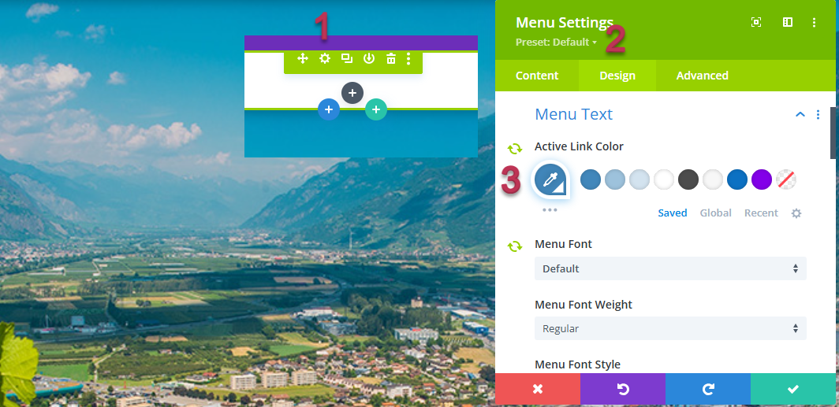Screen dimensions: 839x407
Task: Toggle the Active Link Color sync icon
Action: coord(515,149)
